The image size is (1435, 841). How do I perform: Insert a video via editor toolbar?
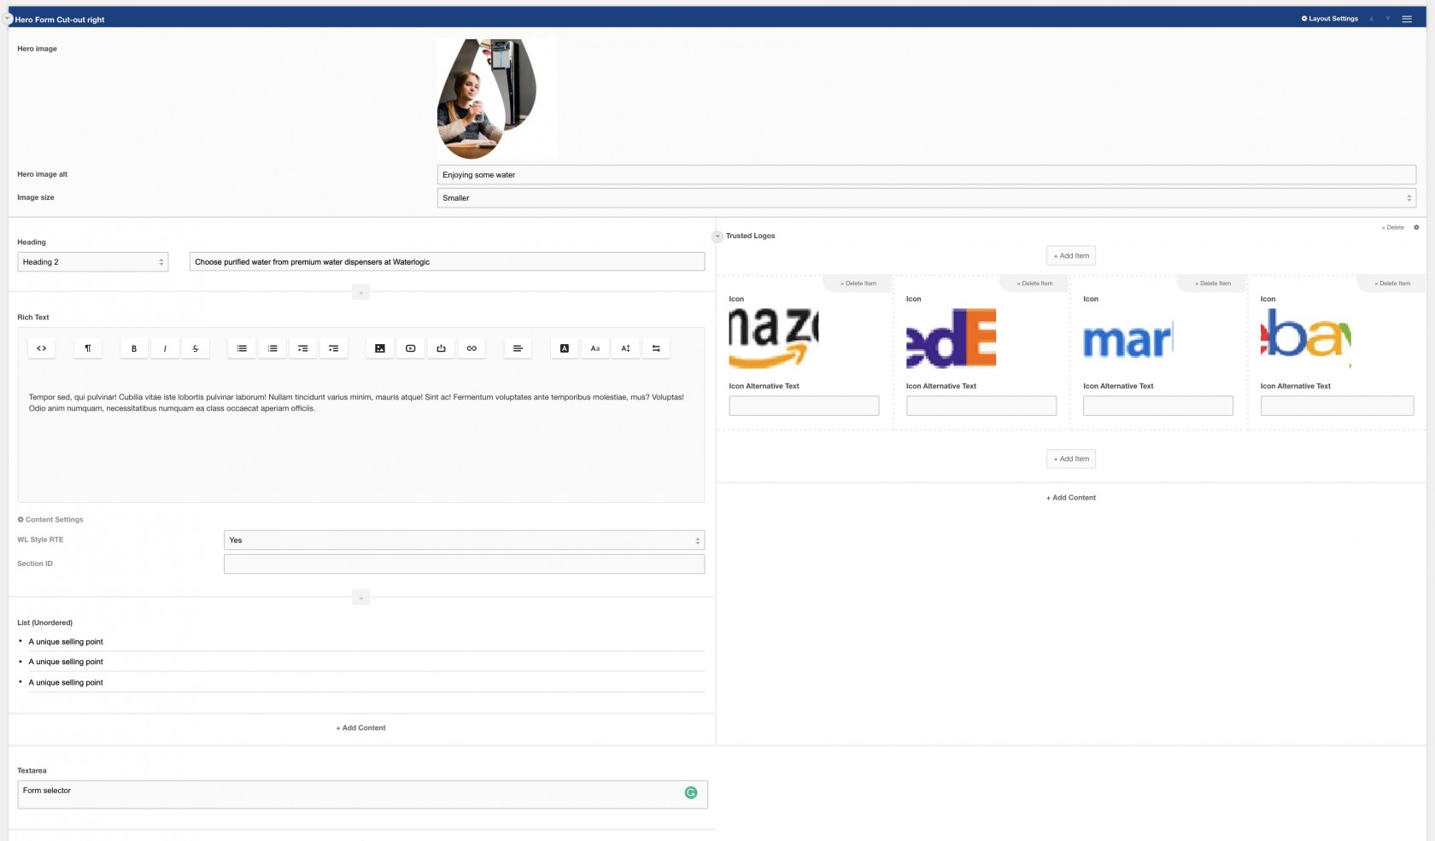click(x=411, y=348)
